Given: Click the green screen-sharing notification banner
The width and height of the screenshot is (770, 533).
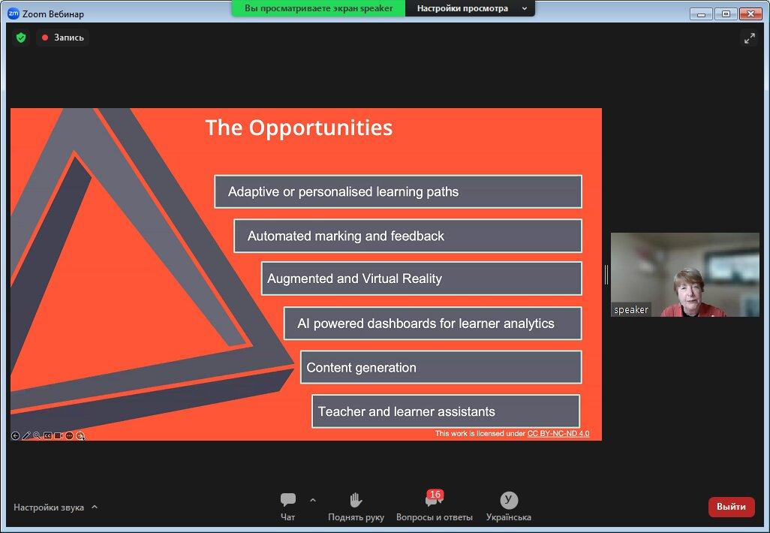Looking at the screenshot, I should tap(318, 8).
